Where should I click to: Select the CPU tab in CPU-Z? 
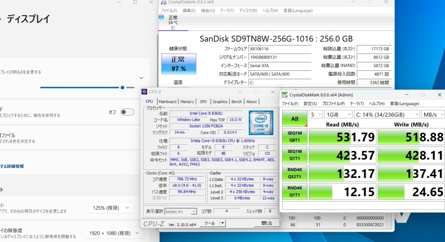click(x=149, y=101)
